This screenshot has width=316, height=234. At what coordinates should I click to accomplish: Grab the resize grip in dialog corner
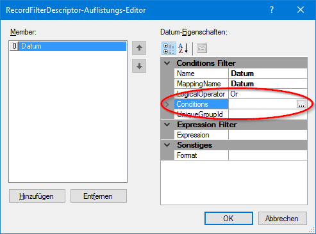312,230
